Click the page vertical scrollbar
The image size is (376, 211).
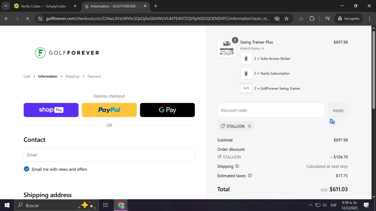click(x=374, y=70)
